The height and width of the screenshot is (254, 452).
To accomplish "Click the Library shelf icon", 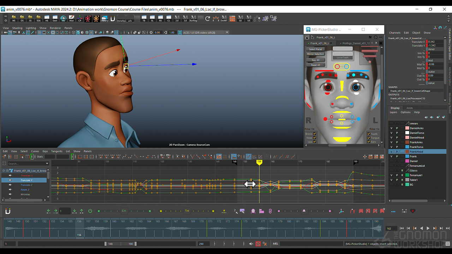I will click(x=105, y=19).
